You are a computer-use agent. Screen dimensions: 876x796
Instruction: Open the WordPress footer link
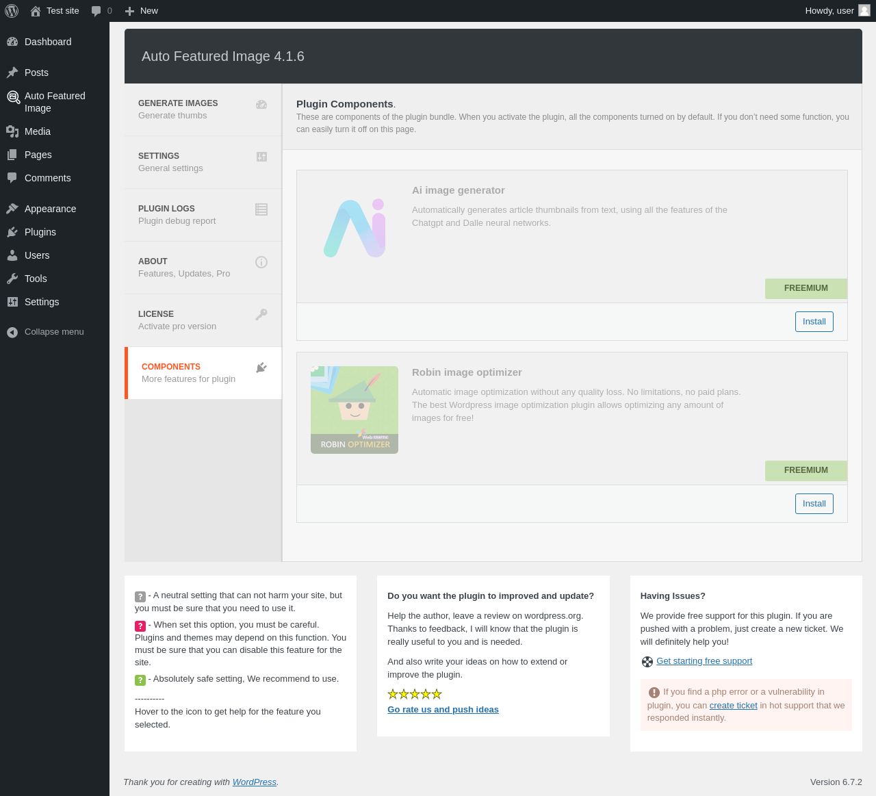(255, 782)
